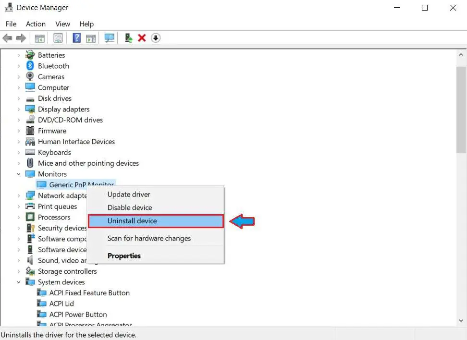Open the File menu
Screen dimensions: 467x340
pyautogui.click(x=11, y=24)
